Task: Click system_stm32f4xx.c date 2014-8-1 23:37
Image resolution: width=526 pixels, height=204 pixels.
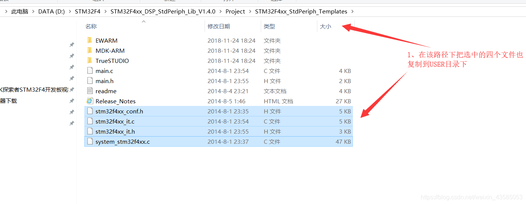Action: pos(228,141)
